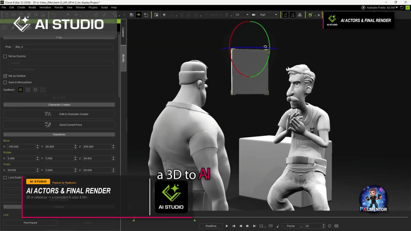Step to the next frame
Screen dimensions: 411x231
point(247,226)
